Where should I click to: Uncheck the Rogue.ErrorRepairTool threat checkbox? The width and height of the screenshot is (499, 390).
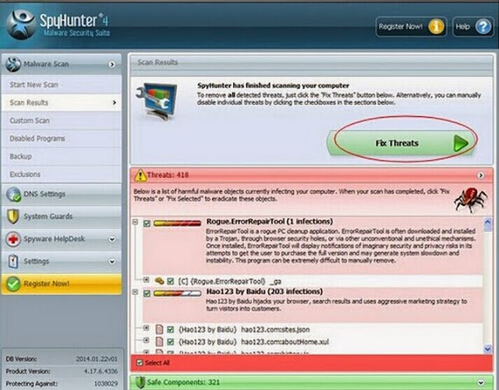[147, 224]
